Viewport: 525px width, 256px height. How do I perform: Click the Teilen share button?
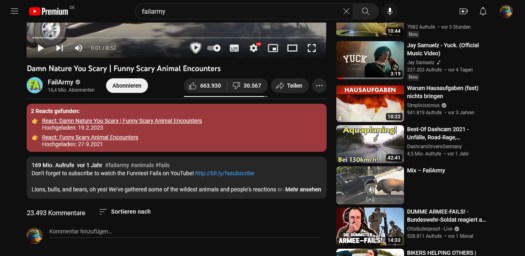(x=290, y=86)
